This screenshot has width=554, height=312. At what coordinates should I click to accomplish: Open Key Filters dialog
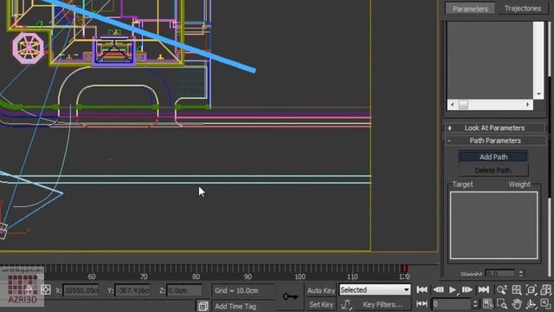point(383,304)
